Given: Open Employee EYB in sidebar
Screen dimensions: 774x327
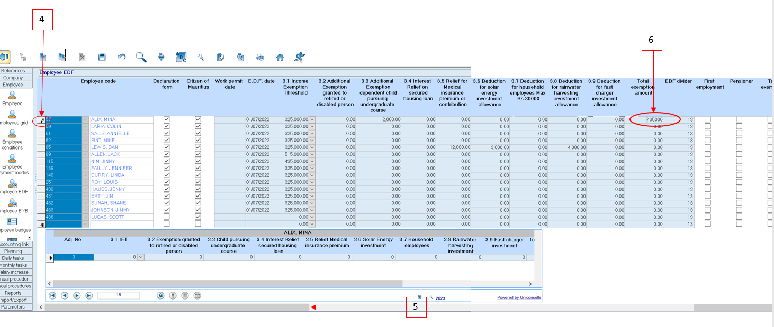Looking at the screenshot, I should coord(12,203).
